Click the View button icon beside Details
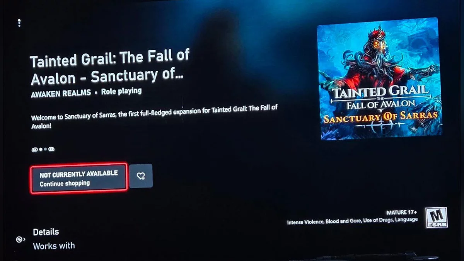 (20, 240)
